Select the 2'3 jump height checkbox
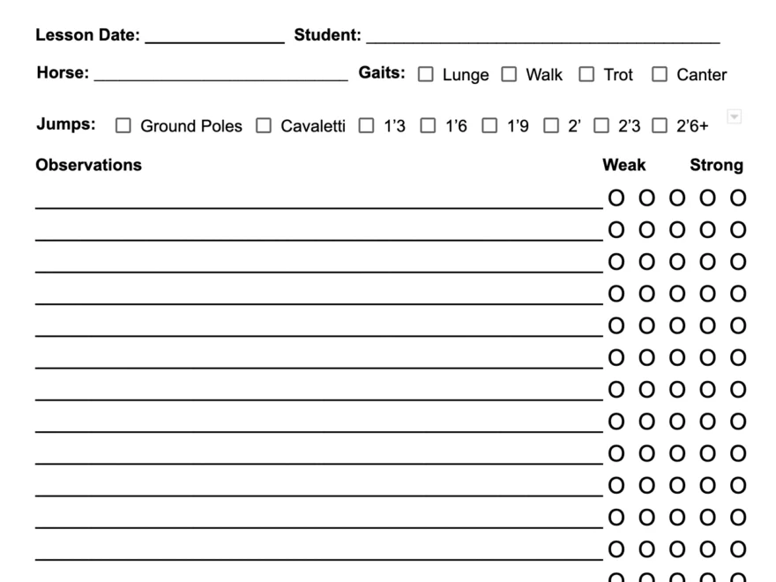 [x=601, y=126]
